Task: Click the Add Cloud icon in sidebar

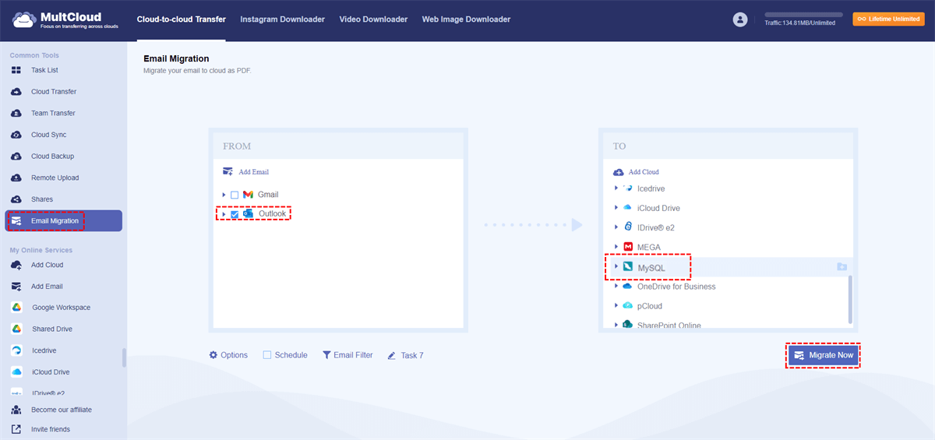Action: [16, 265]
